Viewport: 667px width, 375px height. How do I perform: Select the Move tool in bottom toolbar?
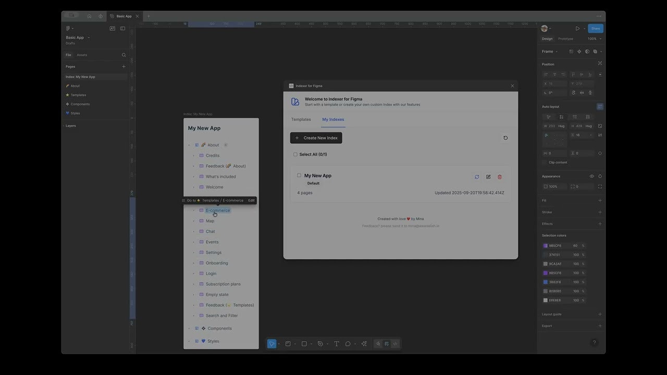[272, 343]
